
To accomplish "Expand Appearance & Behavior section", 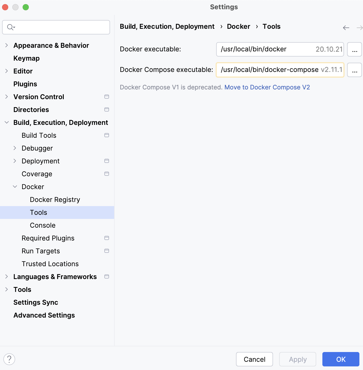I will click(x=7, y=45).
